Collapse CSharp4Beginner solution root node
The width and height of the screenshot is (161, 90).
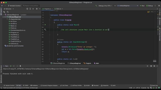pos(3,15)
